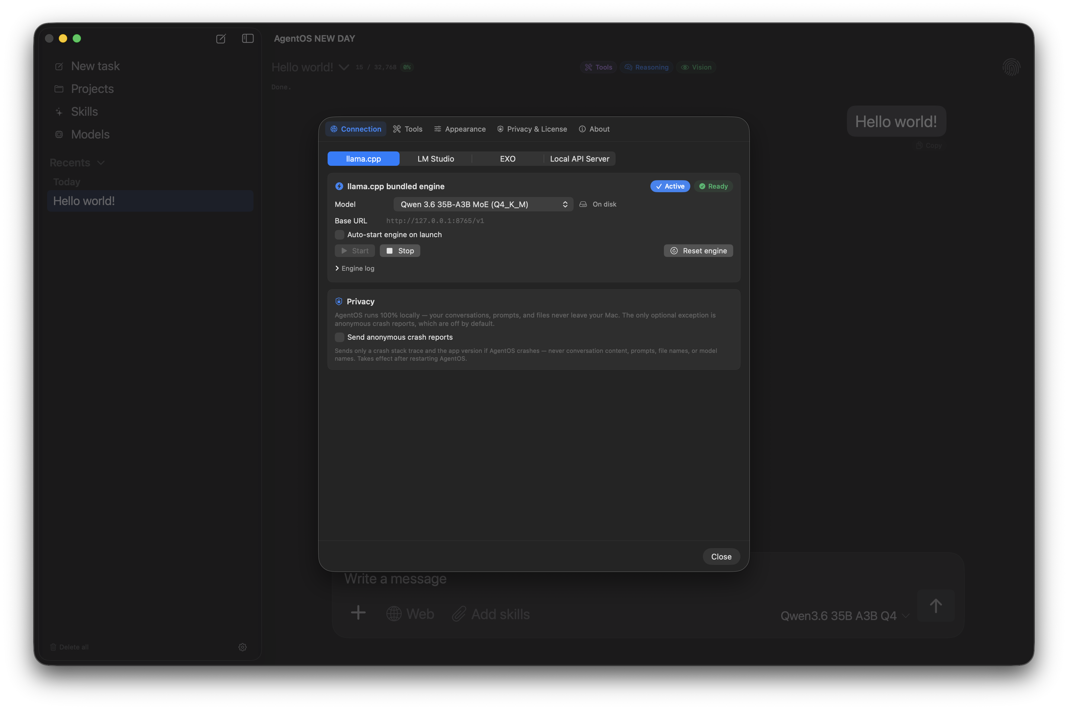
Task: Open the About tab
Action: click(x=594, y=129)
